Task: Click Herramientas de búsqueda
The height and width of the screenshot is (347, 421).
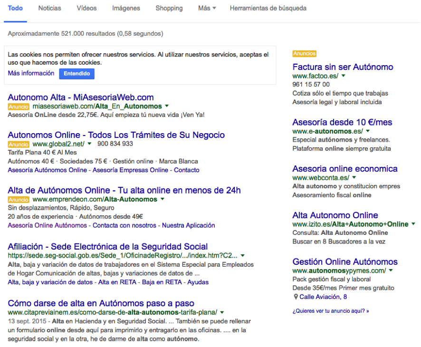Action: tap(268, 8)
